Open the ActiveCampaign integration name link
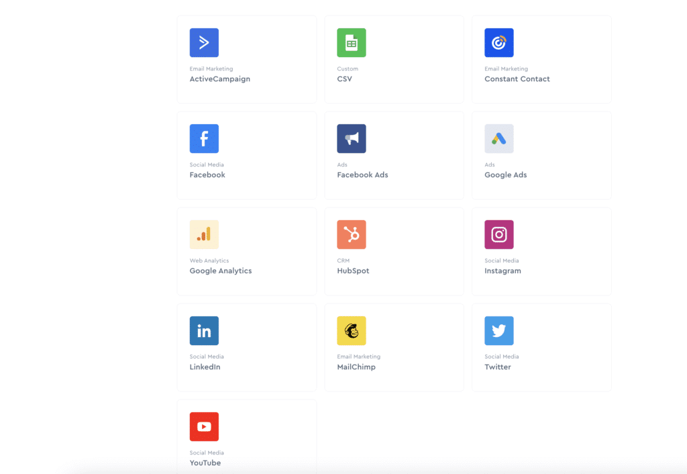Viewport: 687px width, 474px height. tap(219, 79)
